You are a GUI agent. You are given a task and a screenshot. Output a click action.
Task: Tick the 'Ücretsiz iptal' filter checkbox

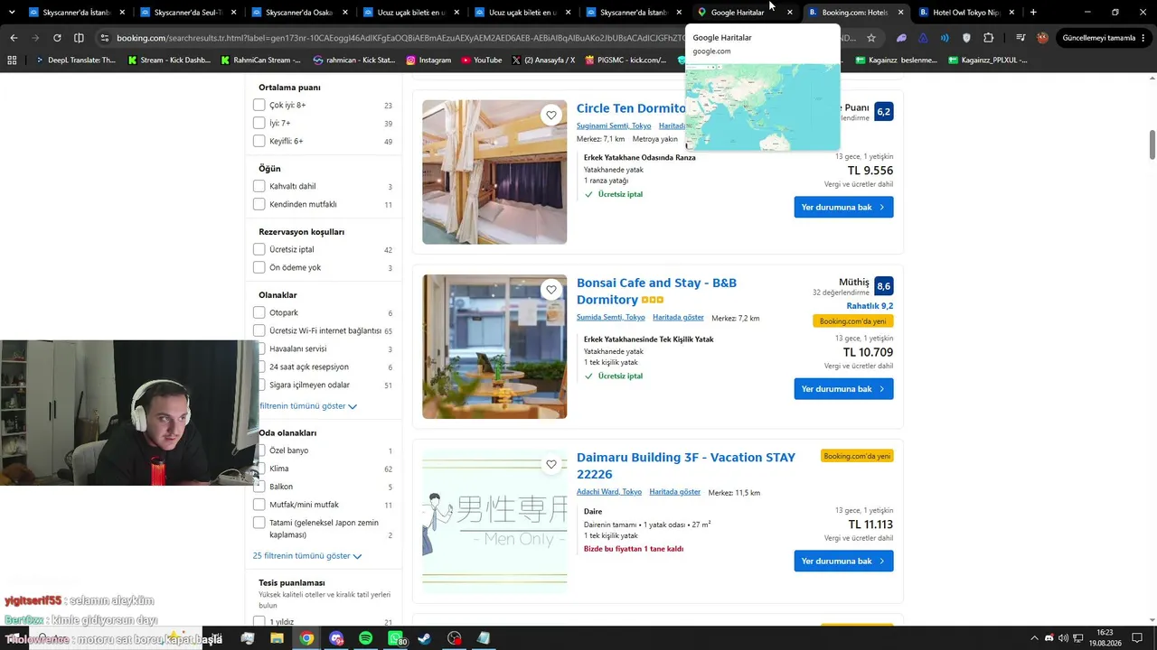(259, 249)
